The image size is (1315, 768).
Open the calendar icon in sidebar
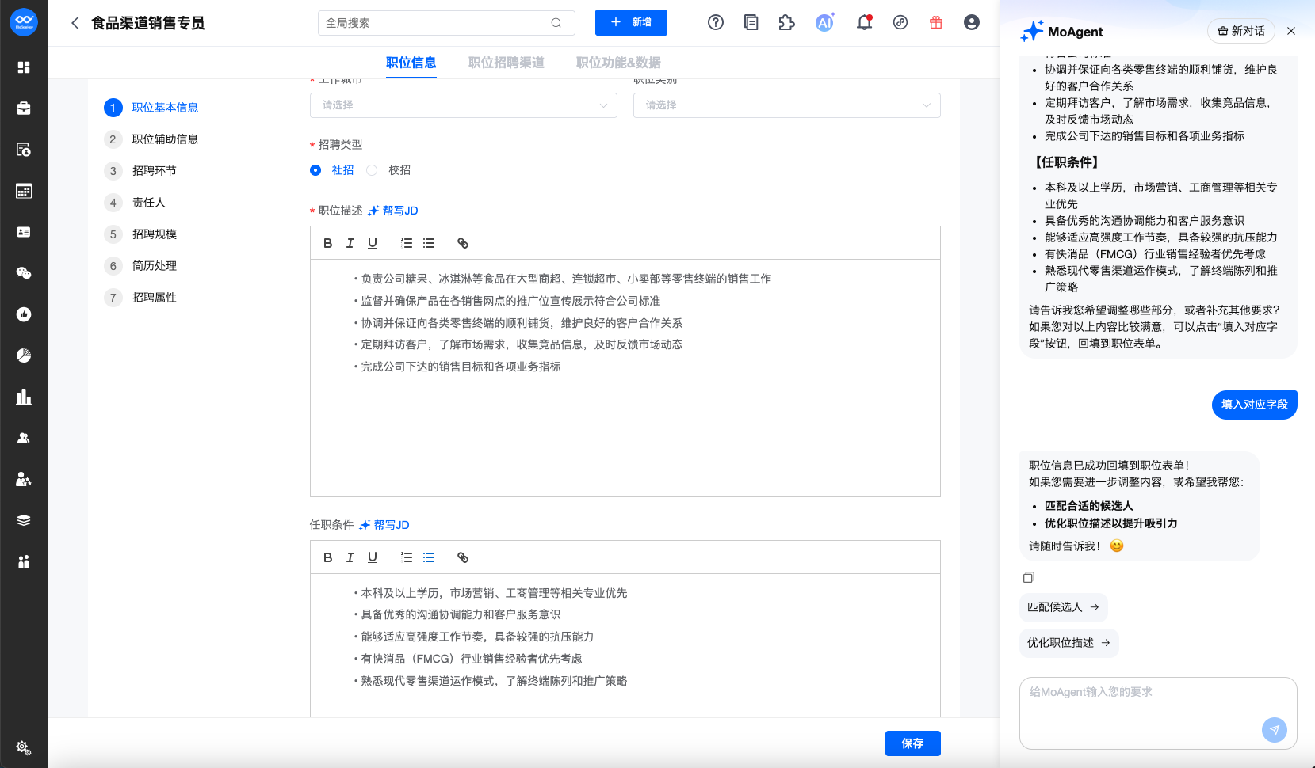point(24,191)
